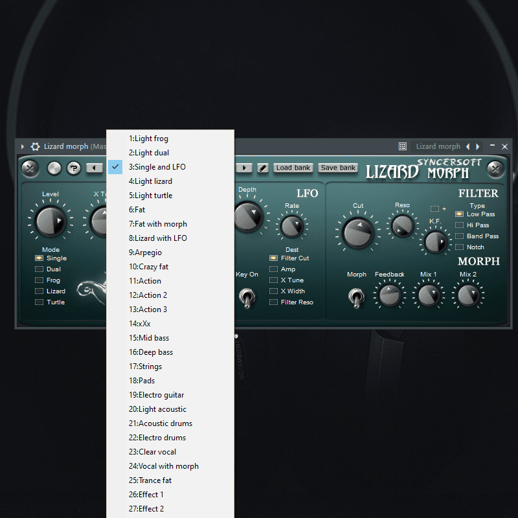This screenshot has width=518, height=518.
Task: Go to next preset arrow in title bar
Action: (x=477, y=146)
